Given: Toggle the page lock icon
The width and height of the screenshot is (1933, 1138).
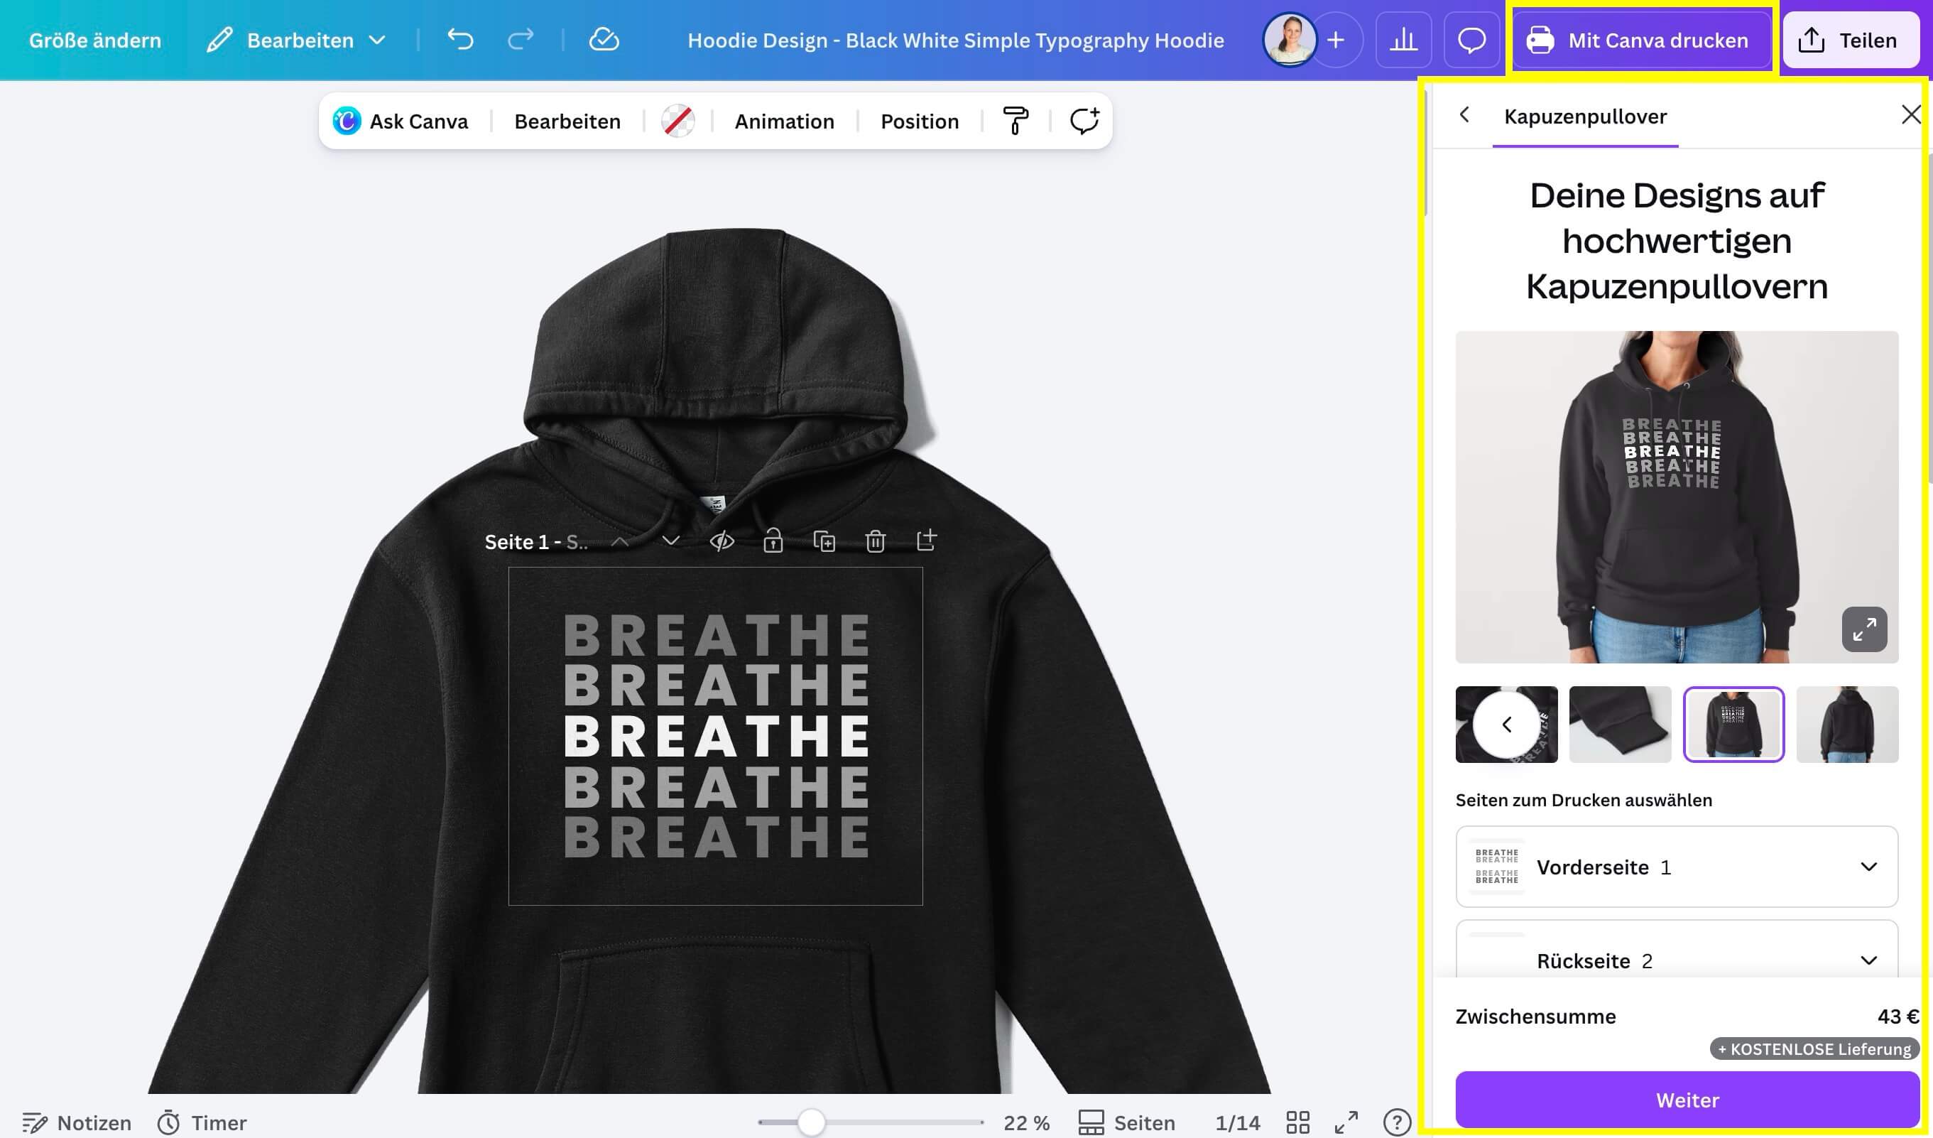Looking at the screenshot, I should pos(773,541).
